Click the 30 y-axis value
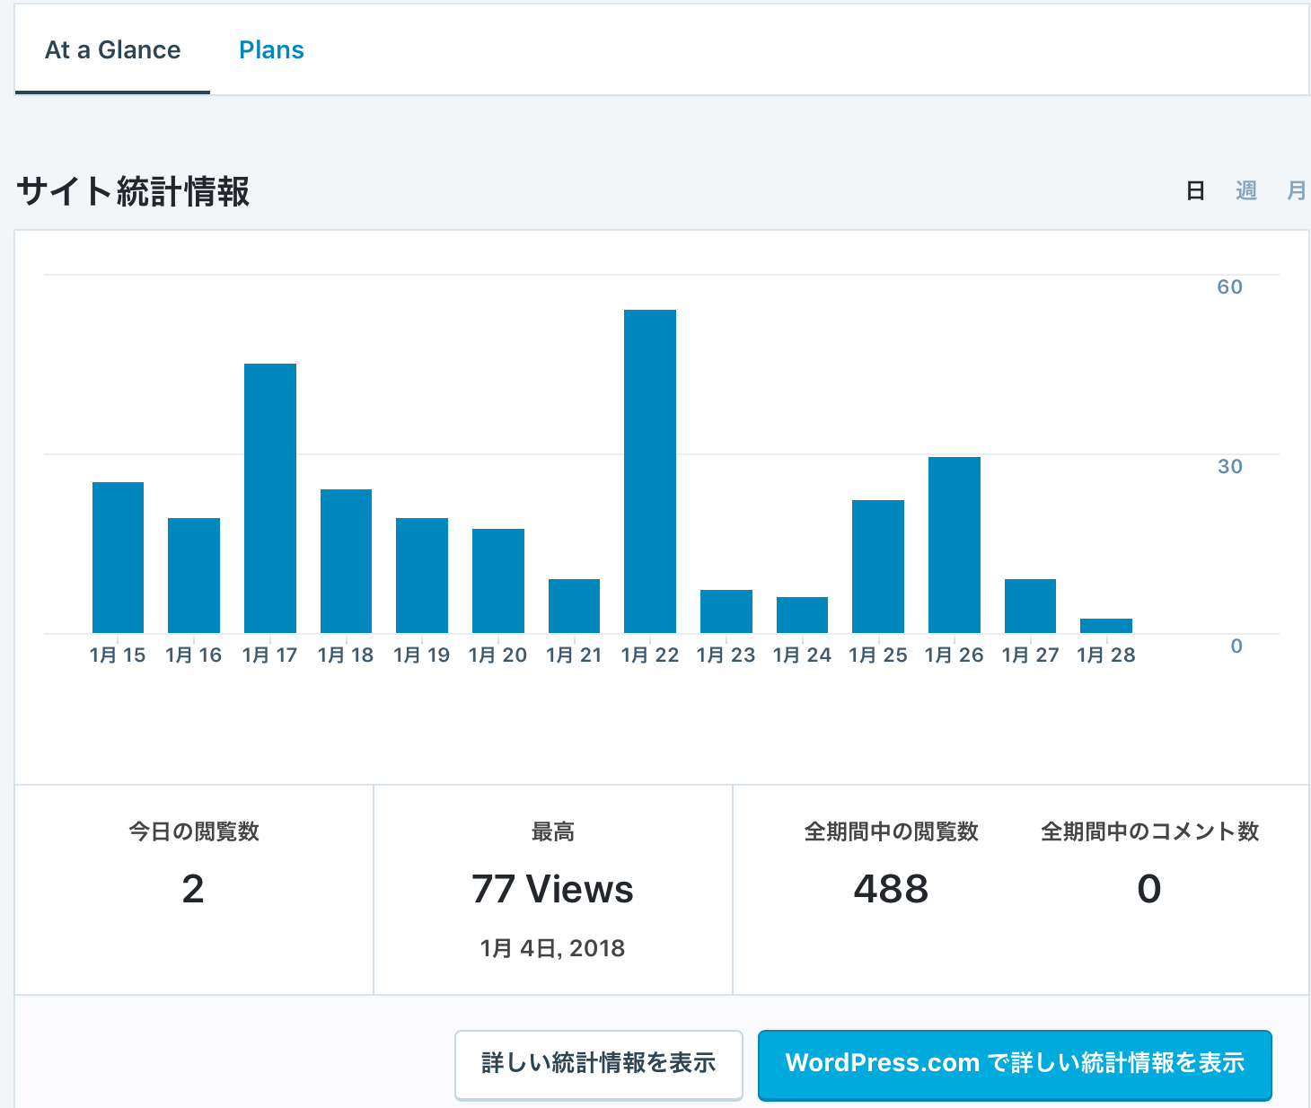The image size is (1311, 1108). tap(1230, 467)
